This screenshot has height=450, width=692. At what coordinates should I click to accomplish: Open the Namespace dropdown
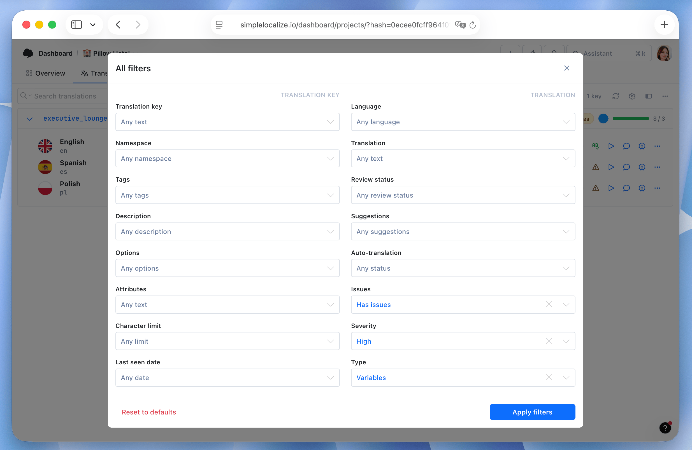(227, 159)
